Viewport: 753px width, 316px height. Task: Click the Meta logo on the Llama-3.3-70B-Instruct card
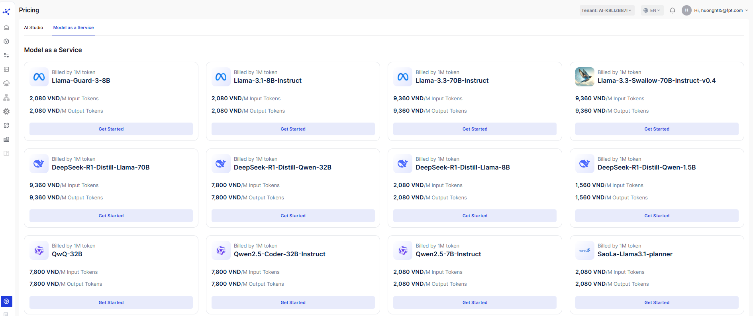click(x=403, y=77)
